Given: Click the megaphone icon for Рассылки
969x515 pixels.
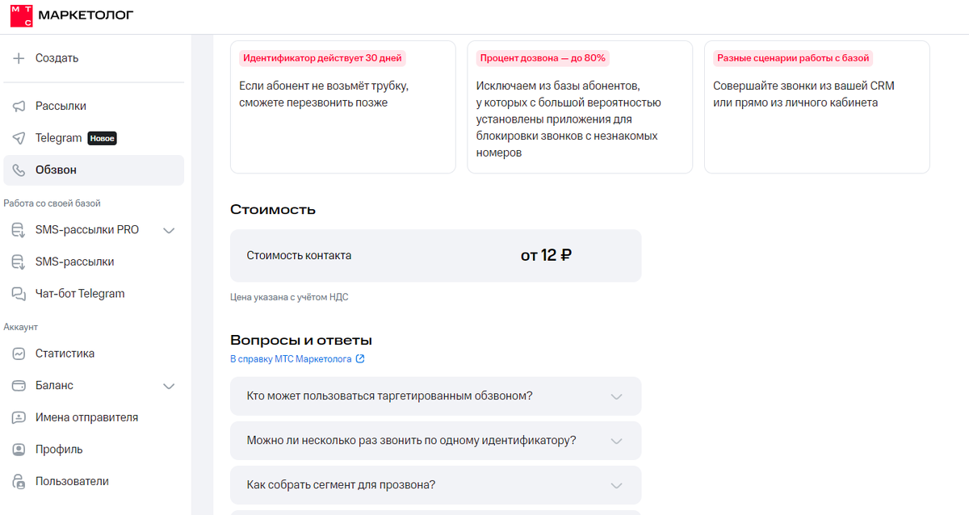Looking at the screenshot, I should pos(19,106).
